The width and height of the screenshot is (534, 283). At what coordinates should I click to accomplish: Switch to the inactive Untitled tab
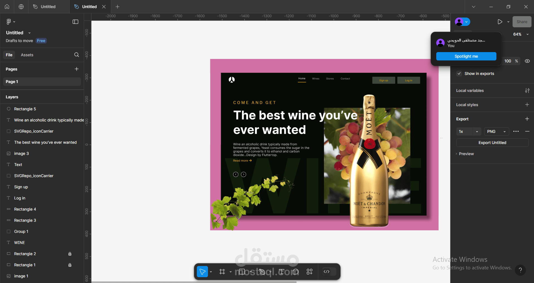pos(48,7)
